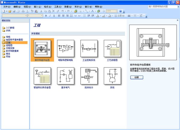180x130 pixels.
Task: Click the Delete X icon
Action: (53, 11)
